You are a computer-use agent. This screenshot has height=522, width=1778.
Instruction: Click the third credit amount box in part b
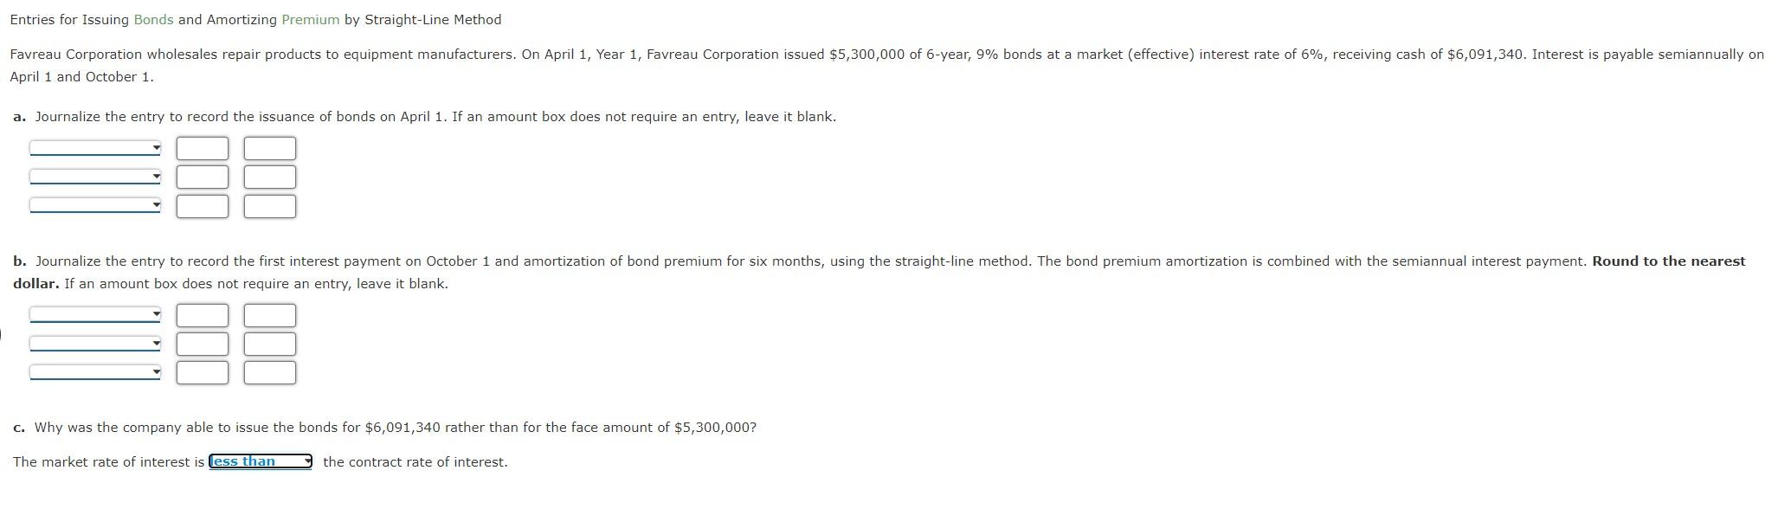(269, 372)
